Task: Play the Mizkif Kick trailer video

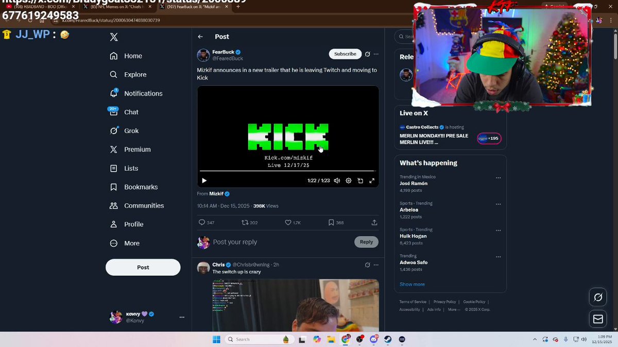Action: [x=204, y=180]
